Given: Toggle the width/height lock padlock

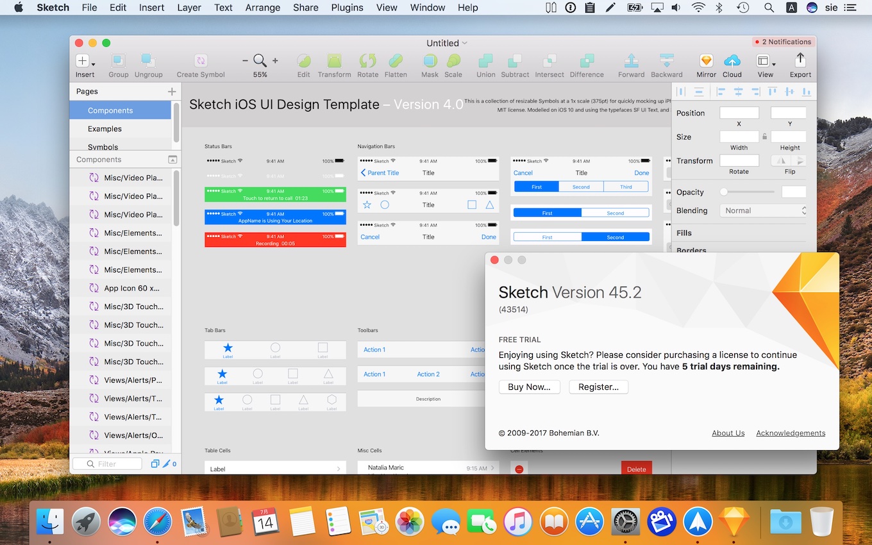Looking at the screenshot, I should click(764, 137).
